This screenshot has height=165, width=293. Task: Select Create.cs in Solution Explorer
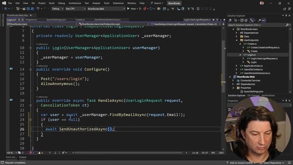pos(252,44)
